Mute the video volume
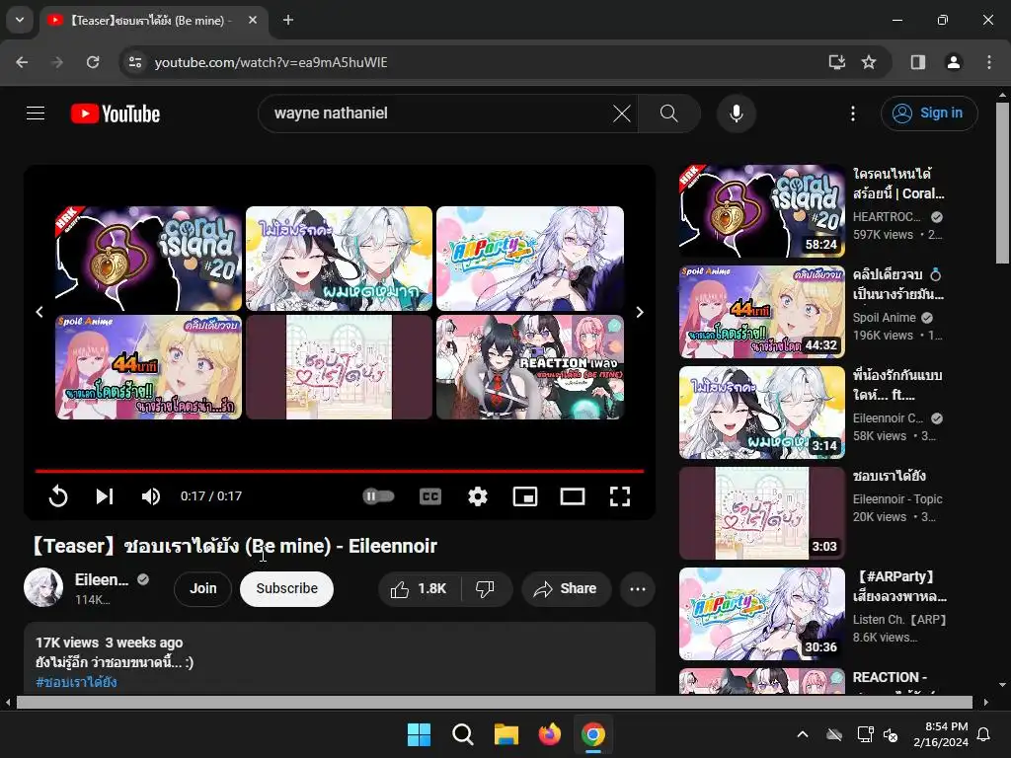Screen dimensions: 1011x758 150,495
